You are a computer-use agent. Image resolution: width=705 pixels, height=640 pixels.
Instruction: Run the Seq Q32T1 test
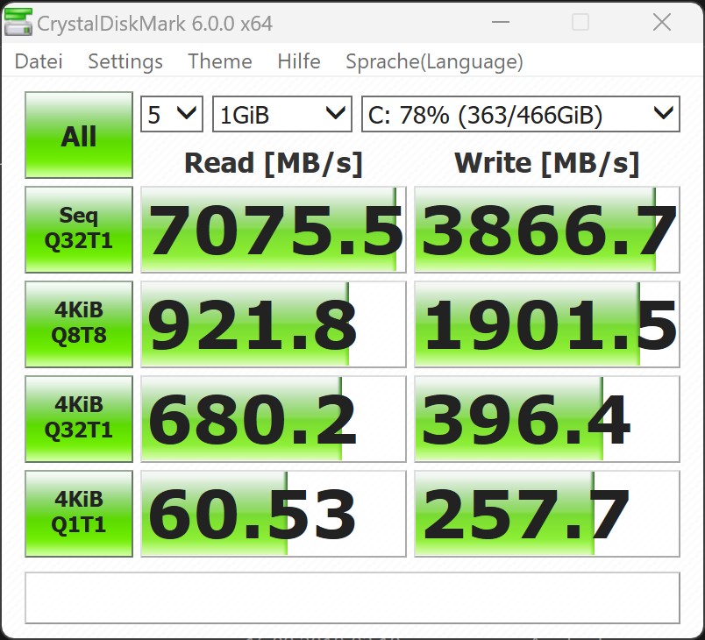[x=79, y=230]
